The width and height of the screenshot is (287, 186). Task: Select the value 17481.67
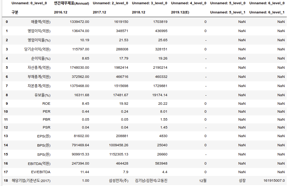(x=121, y=95)
